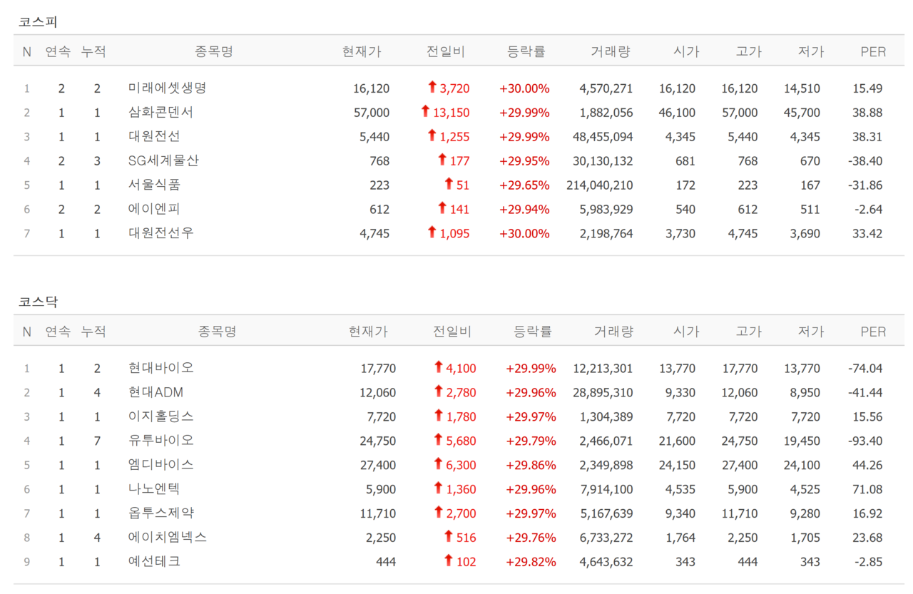The height and width of the screenshot is (594, 913).
Task: Open 옵투스제약 stock page
Action: pos(161,514)
